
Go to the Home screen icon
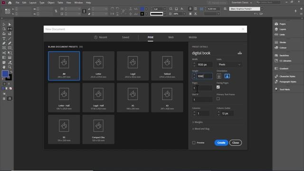[9, 3]
